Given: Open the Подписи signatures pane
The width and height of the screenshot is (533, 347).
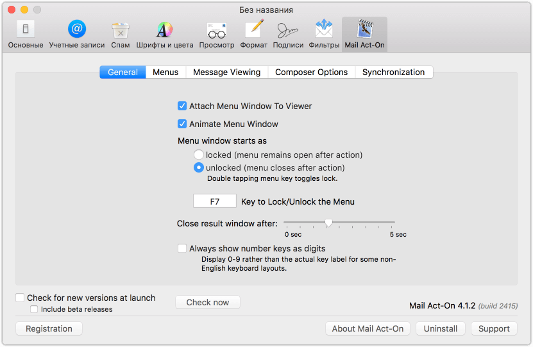Looking at the screenshot, I should (288, 35).
